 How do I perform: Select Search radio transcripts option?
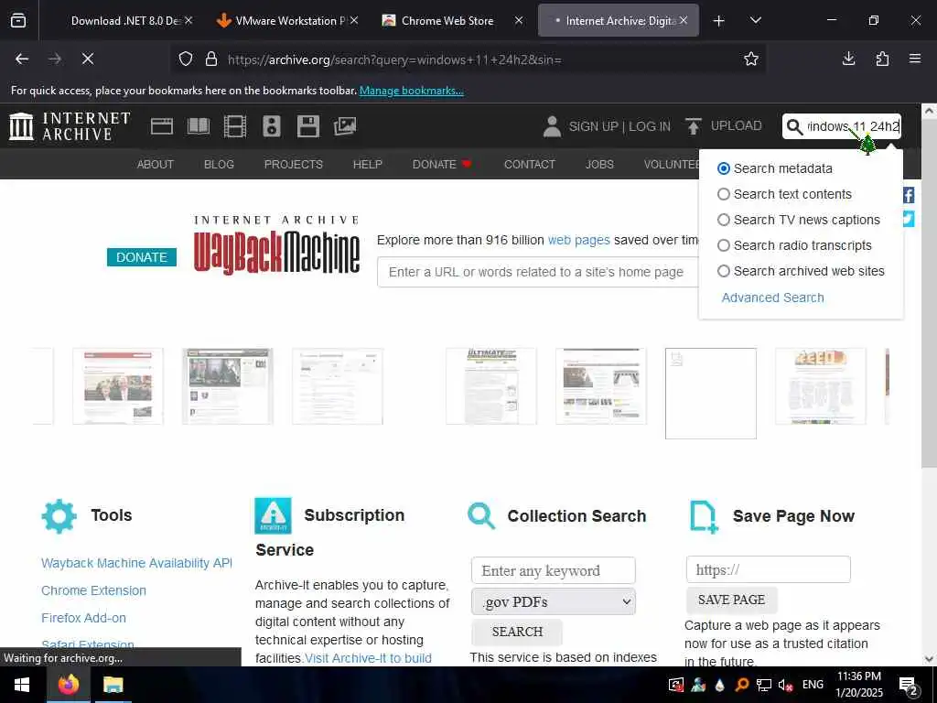pos(795,245)
